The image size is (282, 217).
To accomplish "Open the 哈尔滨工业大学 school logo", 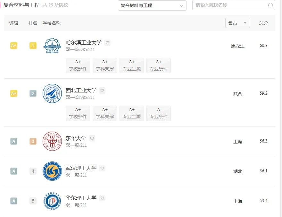I will pyautogui.click(x=52, y=46).
